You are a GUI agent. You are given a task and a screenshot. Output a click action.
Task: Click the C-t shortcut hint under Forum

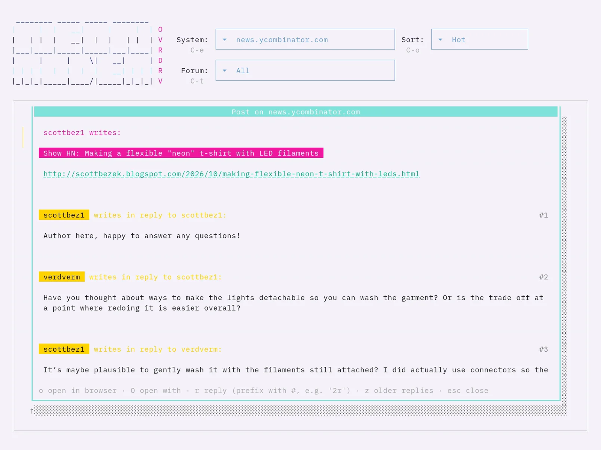(197, 81)
